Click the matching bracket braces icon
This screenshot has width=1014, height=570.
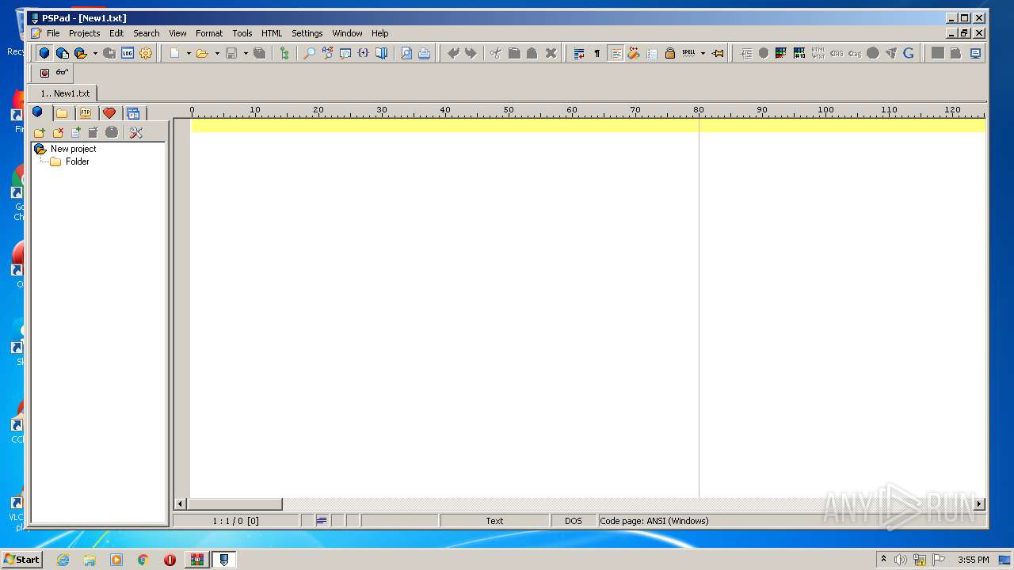[363, 53]
